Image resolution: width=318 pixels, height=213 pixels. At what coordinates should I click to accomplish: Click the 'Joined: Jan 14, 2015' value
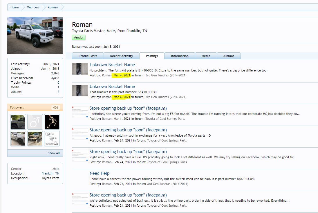pos(50,69)
